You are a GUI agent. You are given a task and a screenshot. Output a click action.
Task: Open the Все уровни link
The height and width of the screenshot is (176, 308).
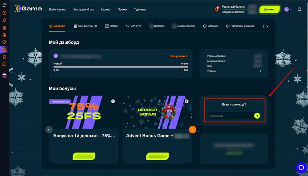[179, 56]
